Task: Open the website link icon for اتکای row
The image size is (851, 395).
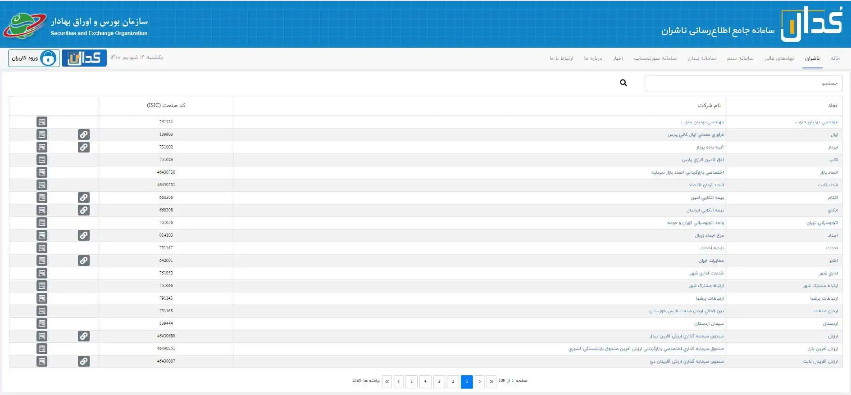Action: tap(84, 210)
